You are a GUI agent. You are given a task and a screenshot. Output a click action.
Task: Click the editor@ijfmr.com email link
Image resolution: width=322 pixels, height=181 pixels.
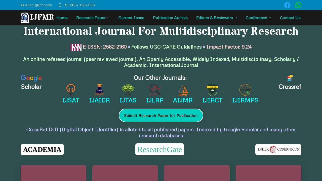coord(39,5)
